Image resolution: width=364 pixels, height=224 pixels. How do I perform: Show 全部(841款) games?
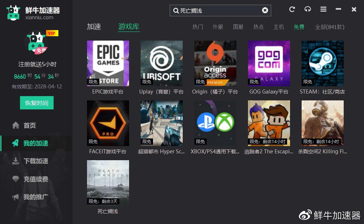coord(330,27)
